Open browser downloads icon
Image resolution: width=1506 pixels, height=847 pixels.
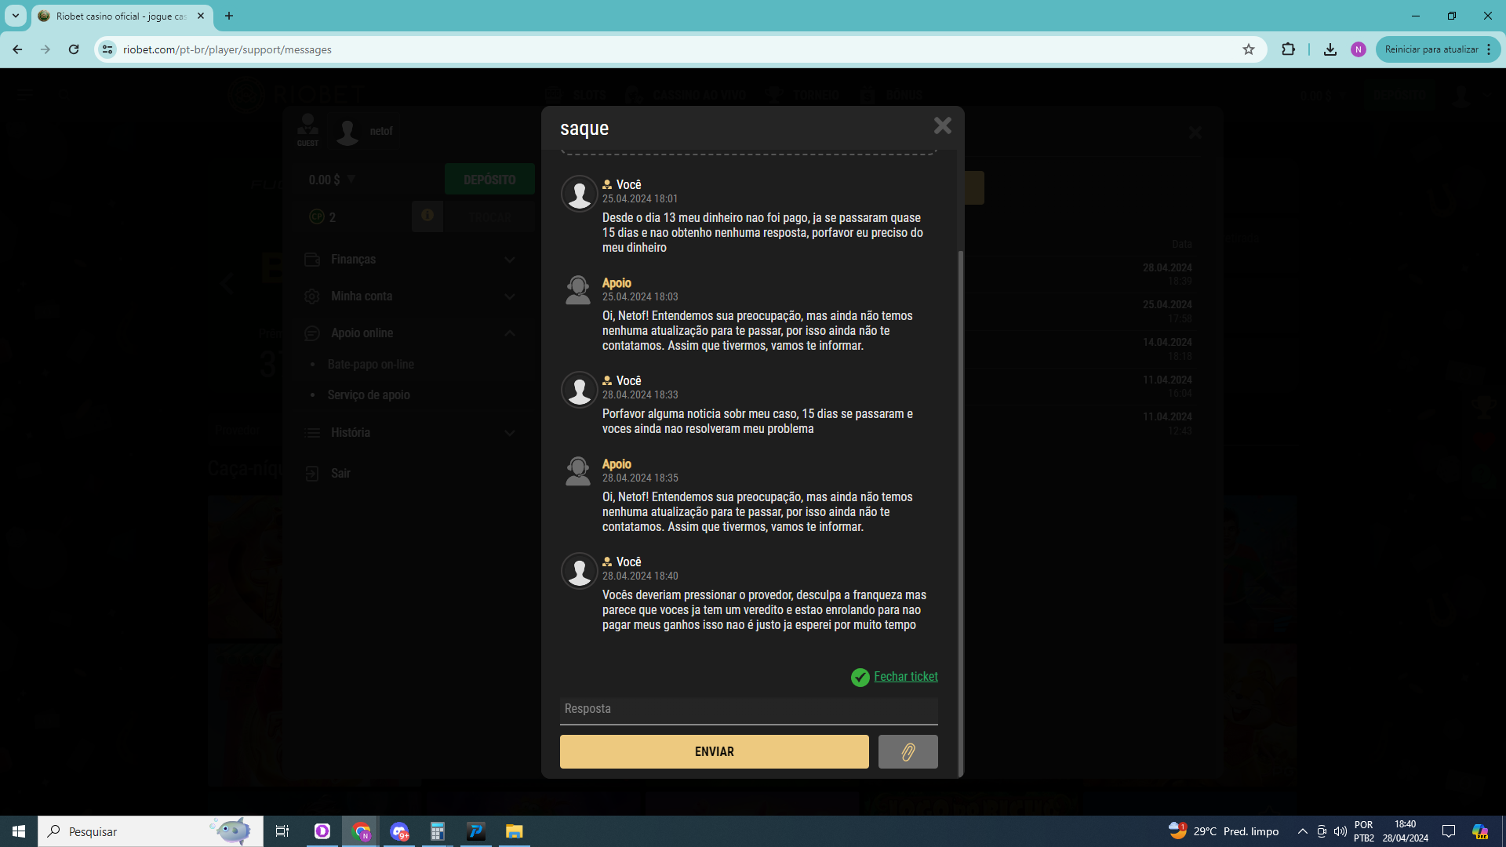click(1330, 49)
